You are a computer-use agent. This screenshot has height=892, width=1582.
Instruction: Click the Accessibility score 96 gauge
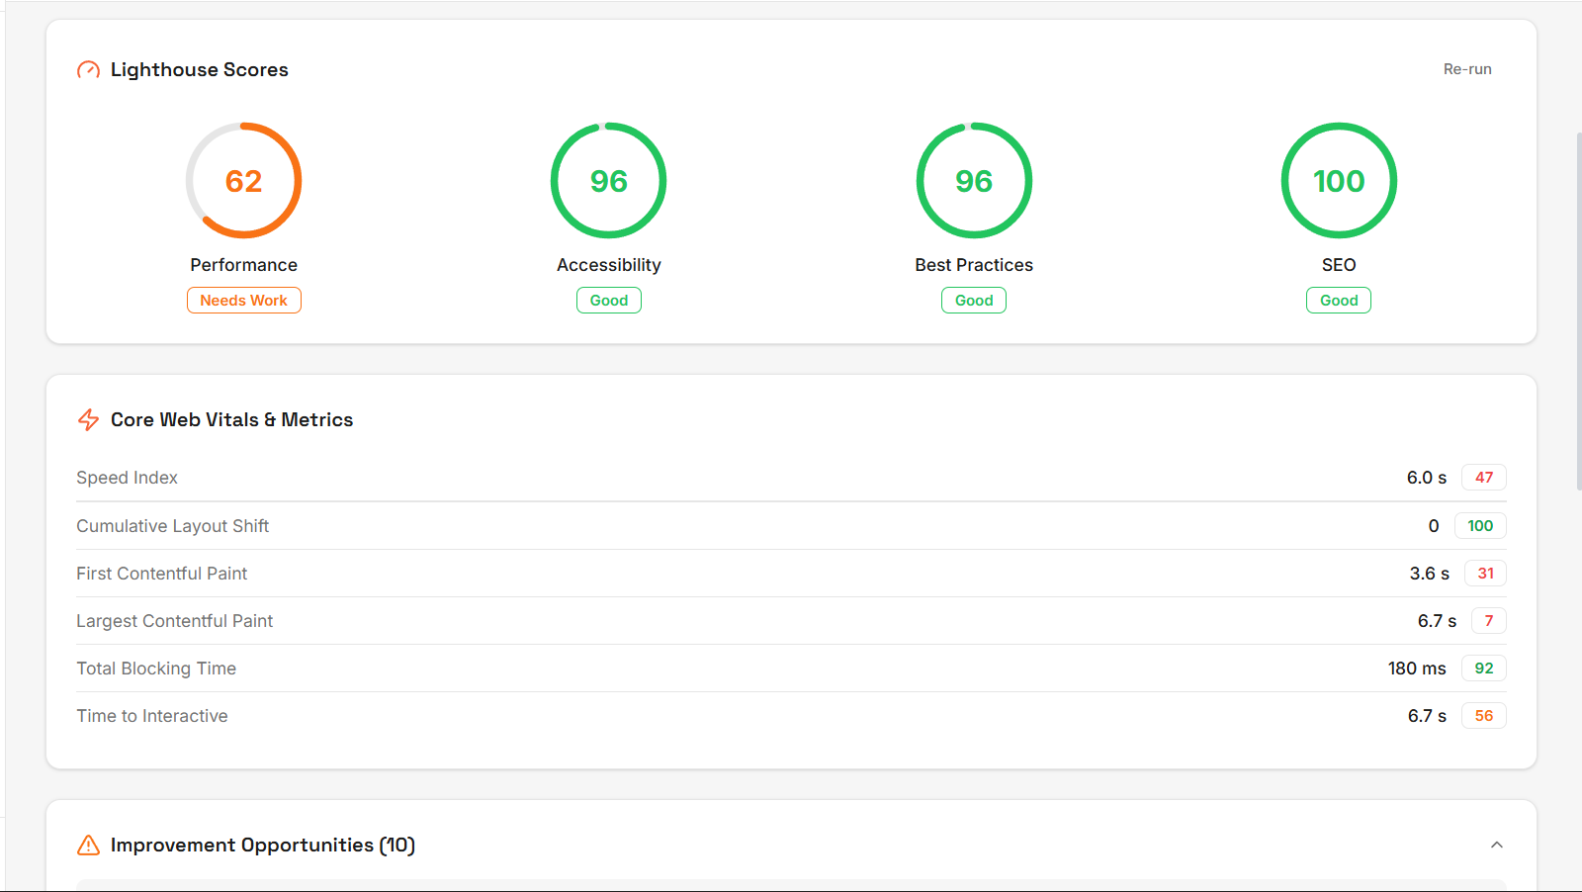608,181
